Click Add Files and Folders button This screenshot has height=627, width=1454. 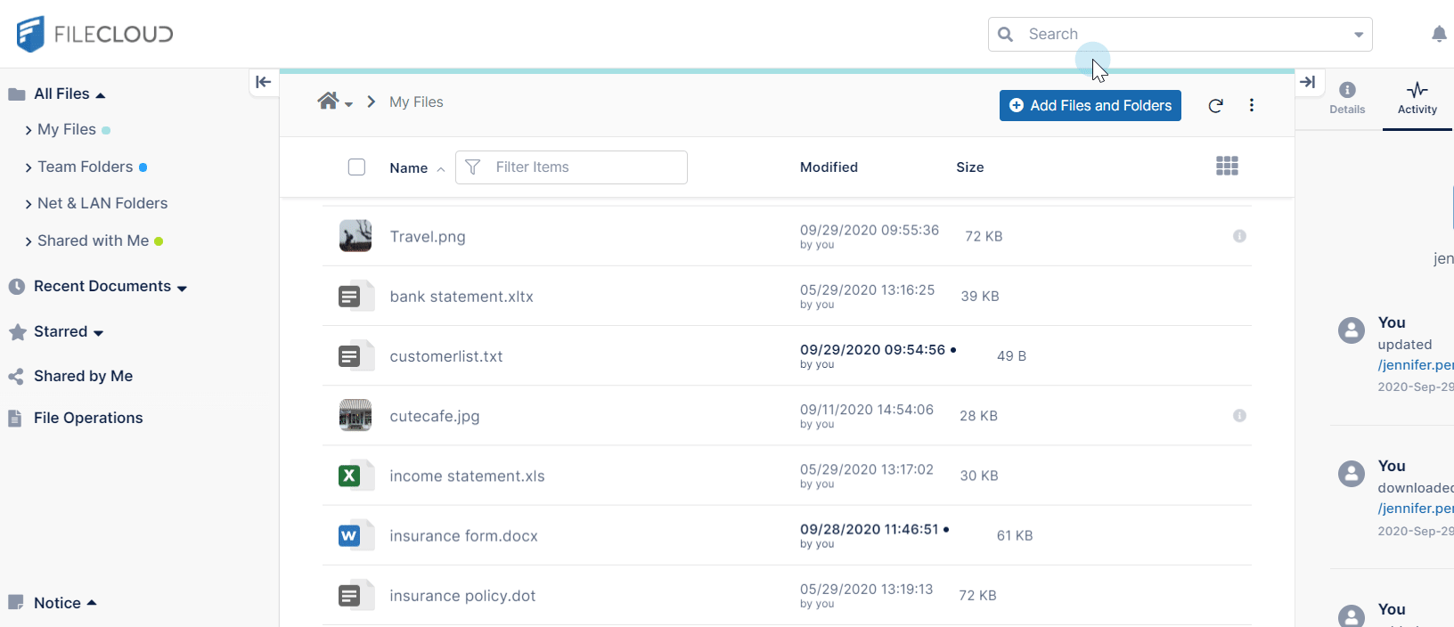[1090, 105]
